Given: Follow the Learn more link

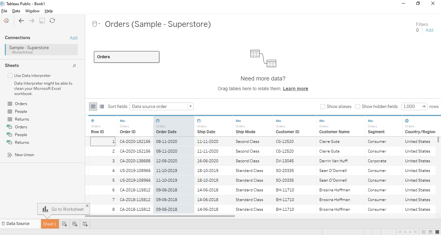Looking at the screenshot, I should (x=295, y=89).
